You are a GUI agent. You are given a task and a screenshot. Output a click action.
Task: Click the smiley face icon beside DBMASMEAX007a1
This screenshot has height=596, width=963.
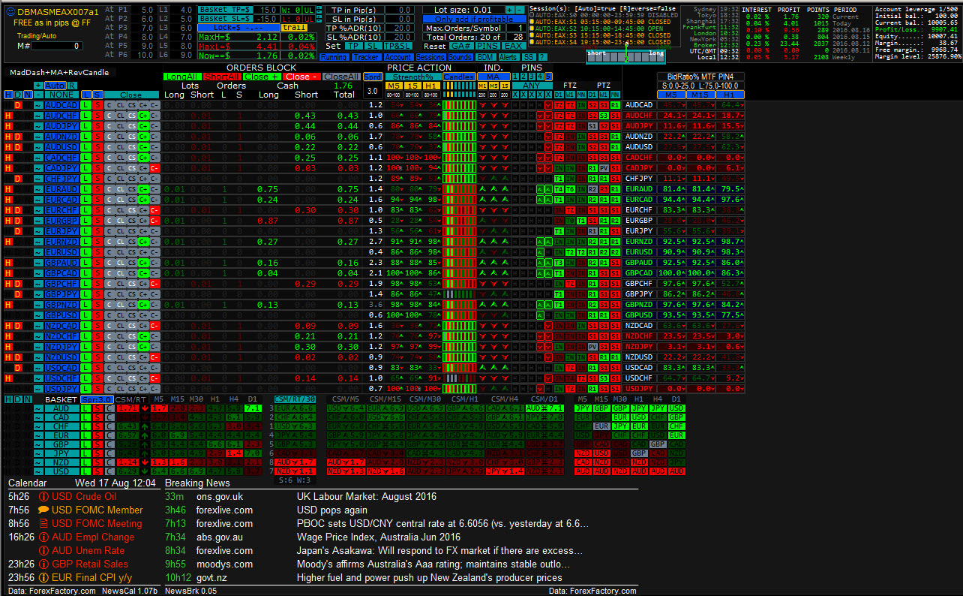(9, 12)
